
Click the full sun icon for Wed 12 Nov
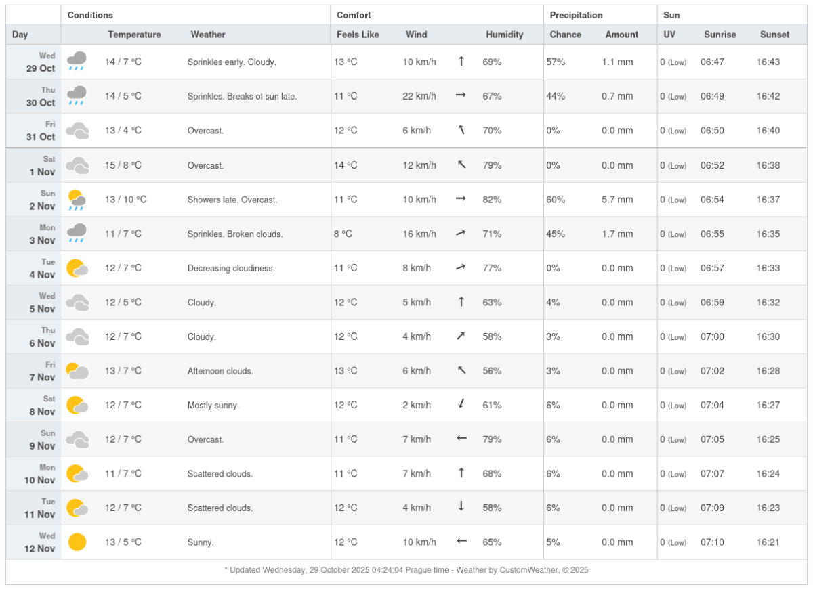click(x=77, y=542)
